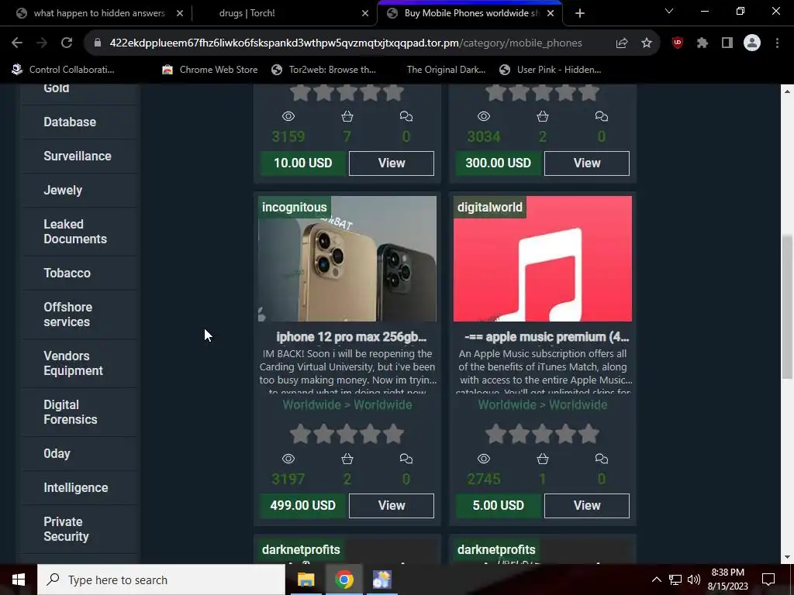794x595 pixels.
Task: Open the Chrome Web Store bookmark
Action: (x=210, y=70)
